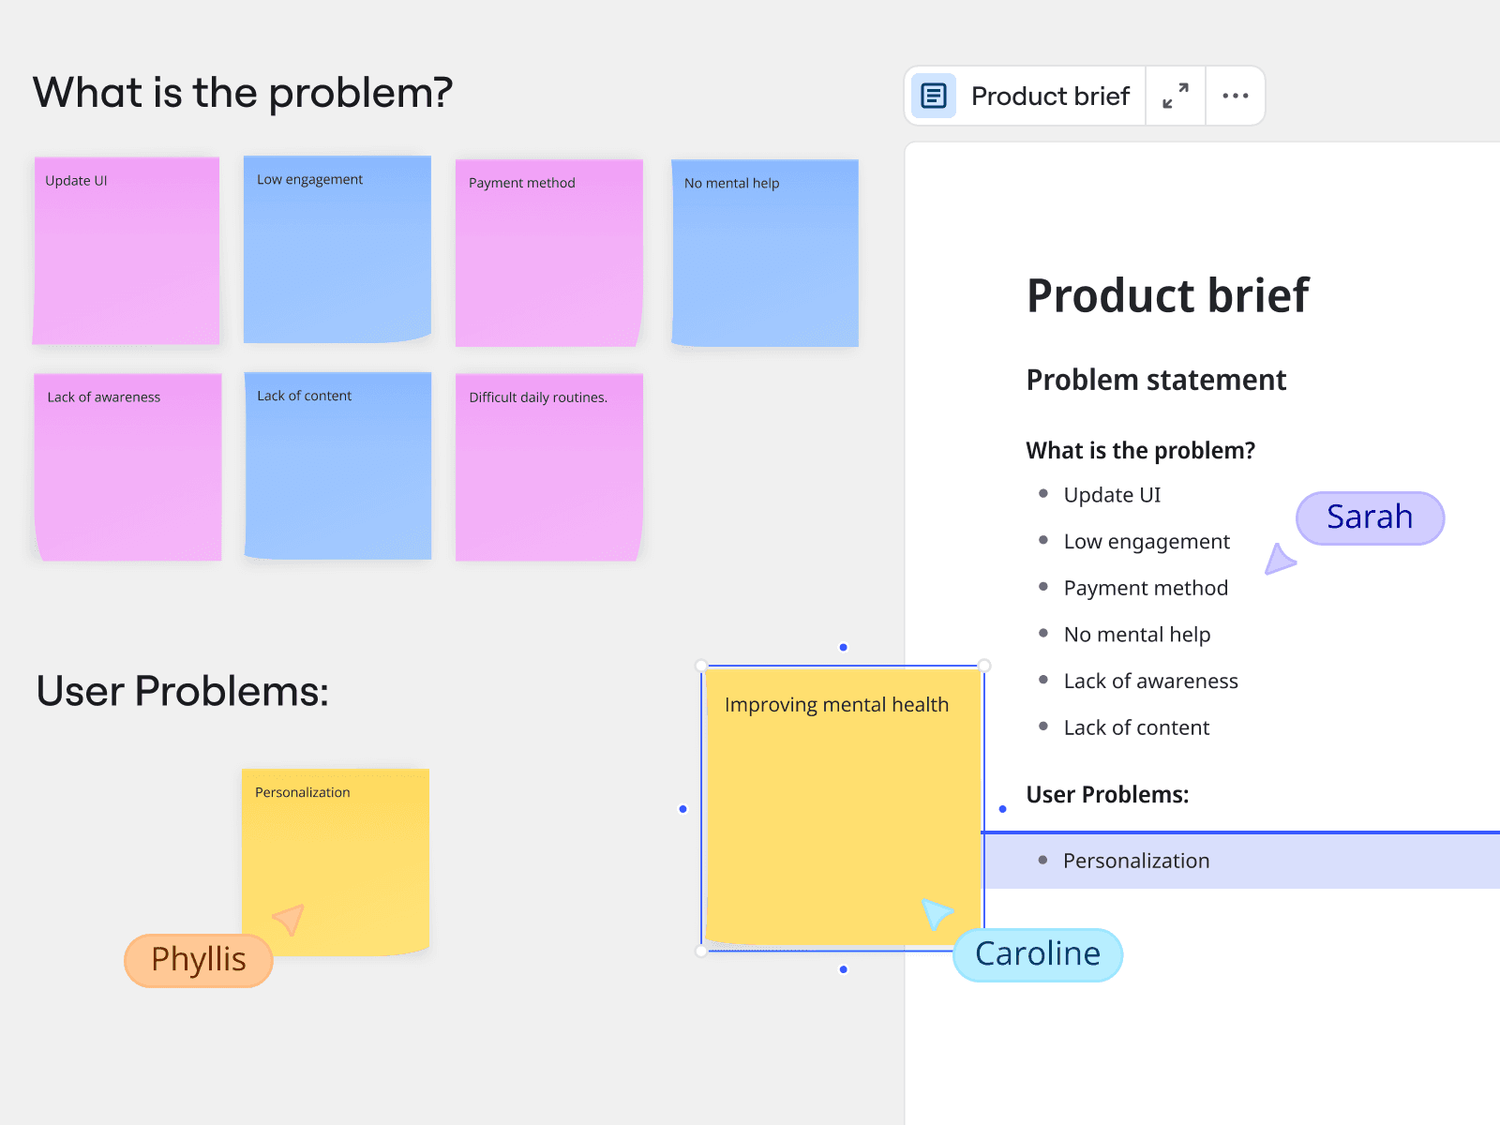Click the Problem statement heading in brief

point(1156,380)
